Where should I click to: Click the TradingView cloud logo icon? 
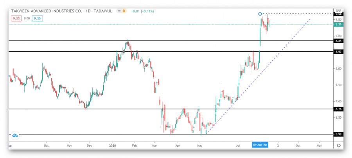tap(15, 135)
